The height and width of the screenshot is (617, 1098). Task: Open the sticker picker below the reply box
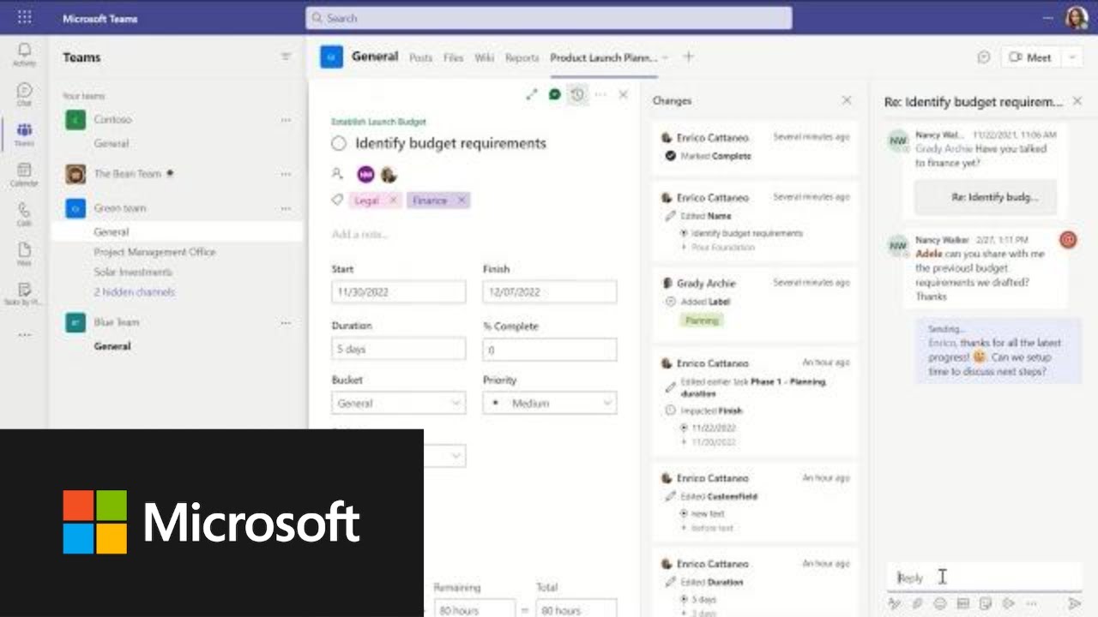pyautogui.click(x=985, y=603)
